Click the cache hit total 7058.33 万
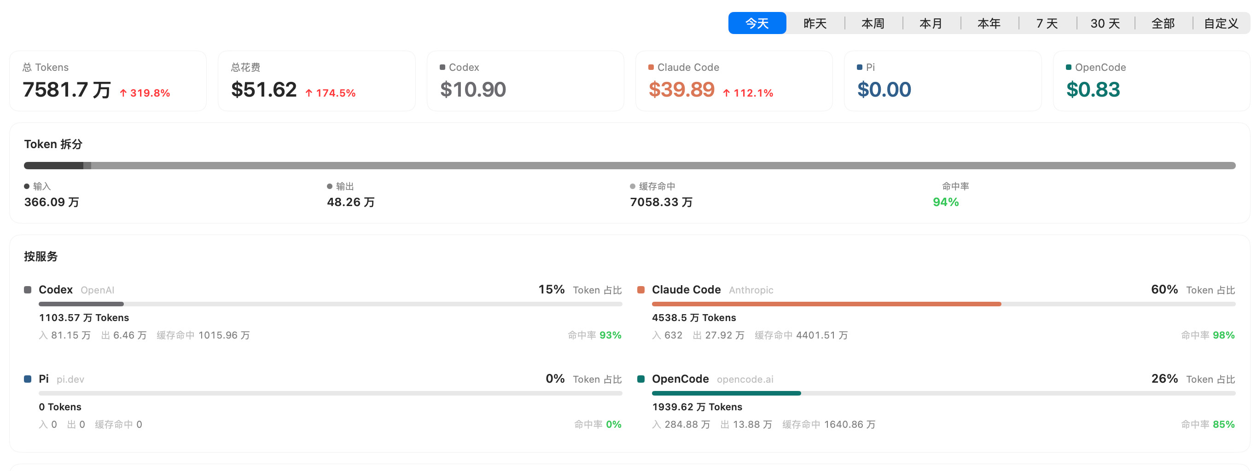 tap(661, 202)
